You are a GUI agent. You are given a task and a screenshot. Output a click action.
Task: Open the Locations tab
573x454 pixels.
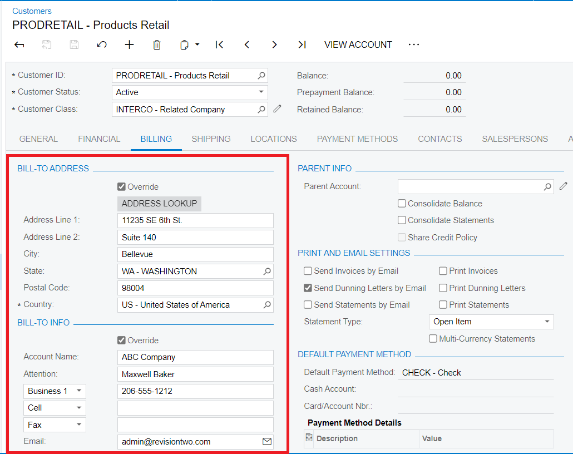point(274,139)
